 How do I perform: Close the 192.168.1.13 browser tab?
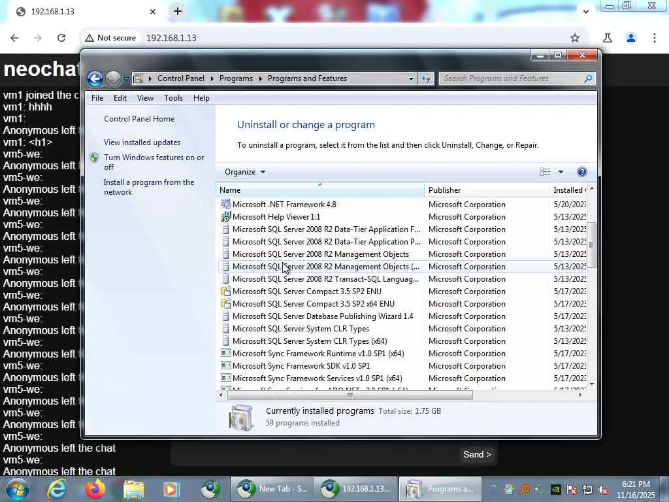(x=153, y=12)
